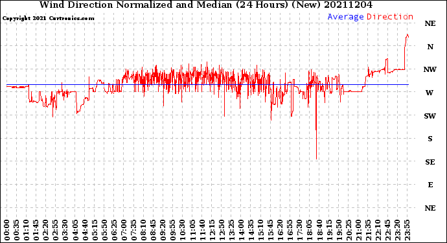Click the 19:50 time axis label
This screenshot has width=447, height=243.
[338, 230]
